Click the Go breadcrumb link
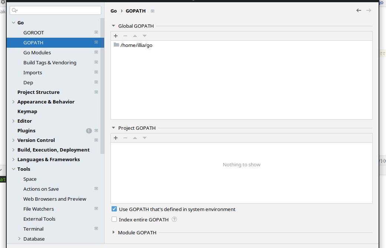The width and height of the screenshot is (386, 248). pos(113,11)
